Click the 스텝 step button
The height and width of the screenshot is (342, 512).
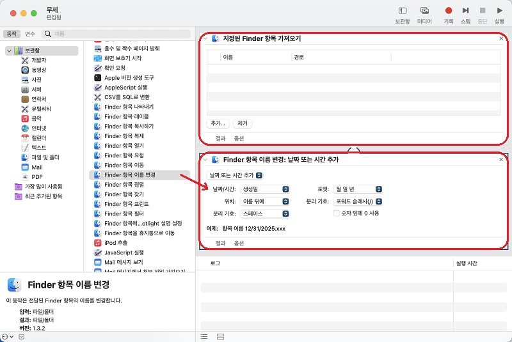click(466, 15)
